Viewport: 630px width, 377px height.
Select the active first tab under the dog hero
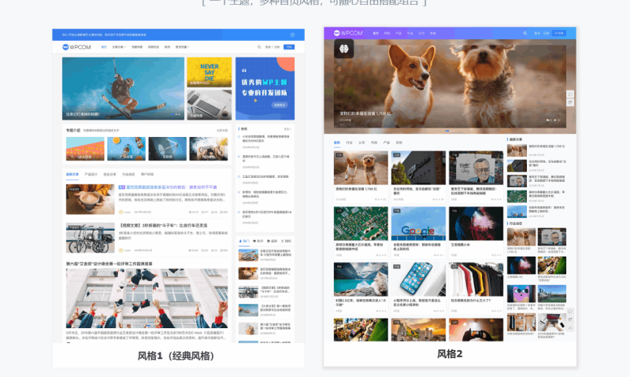(337, 142)
